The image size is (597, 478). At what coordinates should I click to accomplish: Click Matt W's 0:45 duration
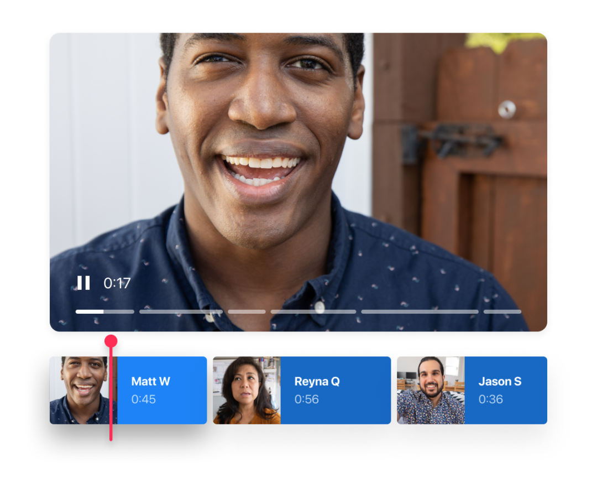click(144, 399)
